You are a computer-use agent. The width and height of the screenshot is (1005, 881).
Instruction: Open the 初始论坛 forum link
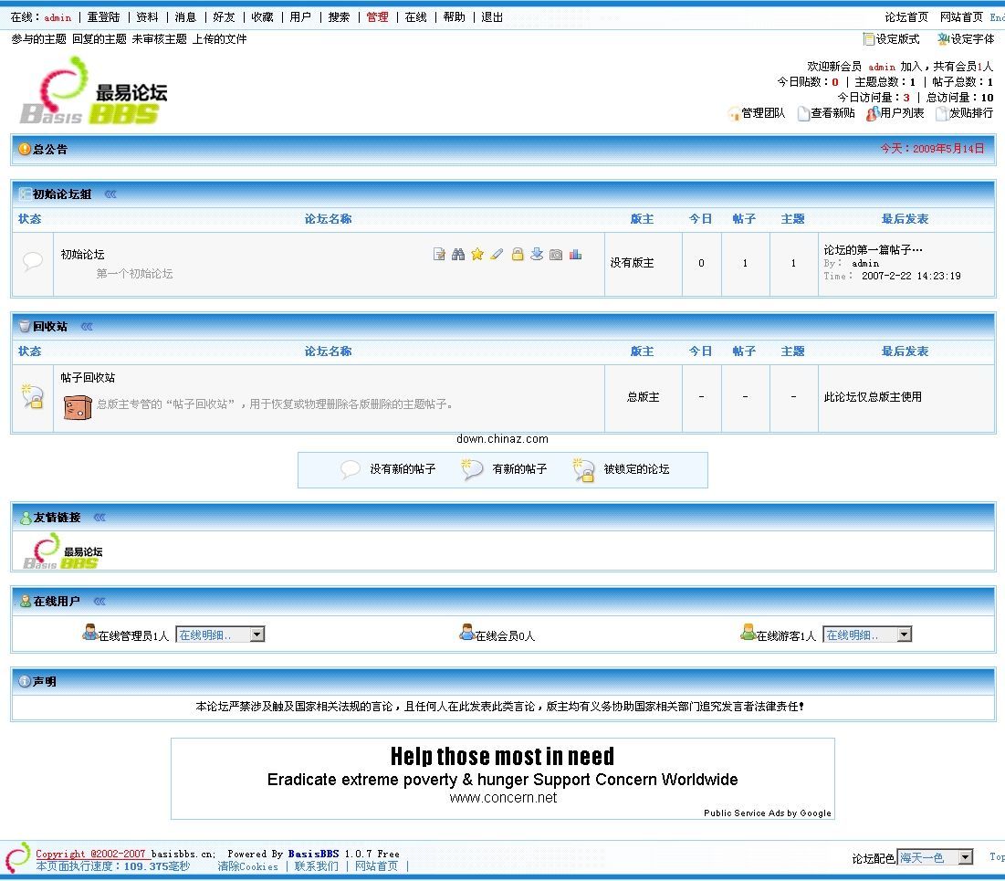pyautogui.click(x=82, y=255)
